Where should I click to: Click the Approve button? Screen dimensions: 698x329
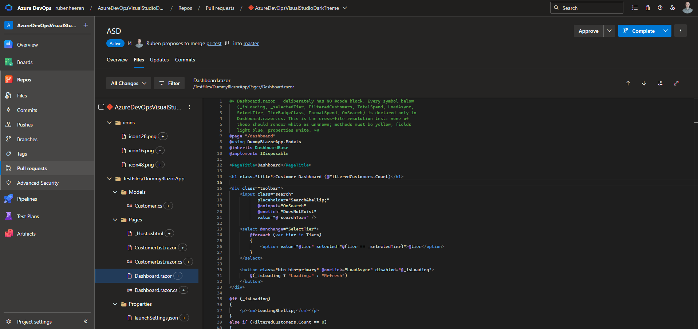[x=588, y=31]
